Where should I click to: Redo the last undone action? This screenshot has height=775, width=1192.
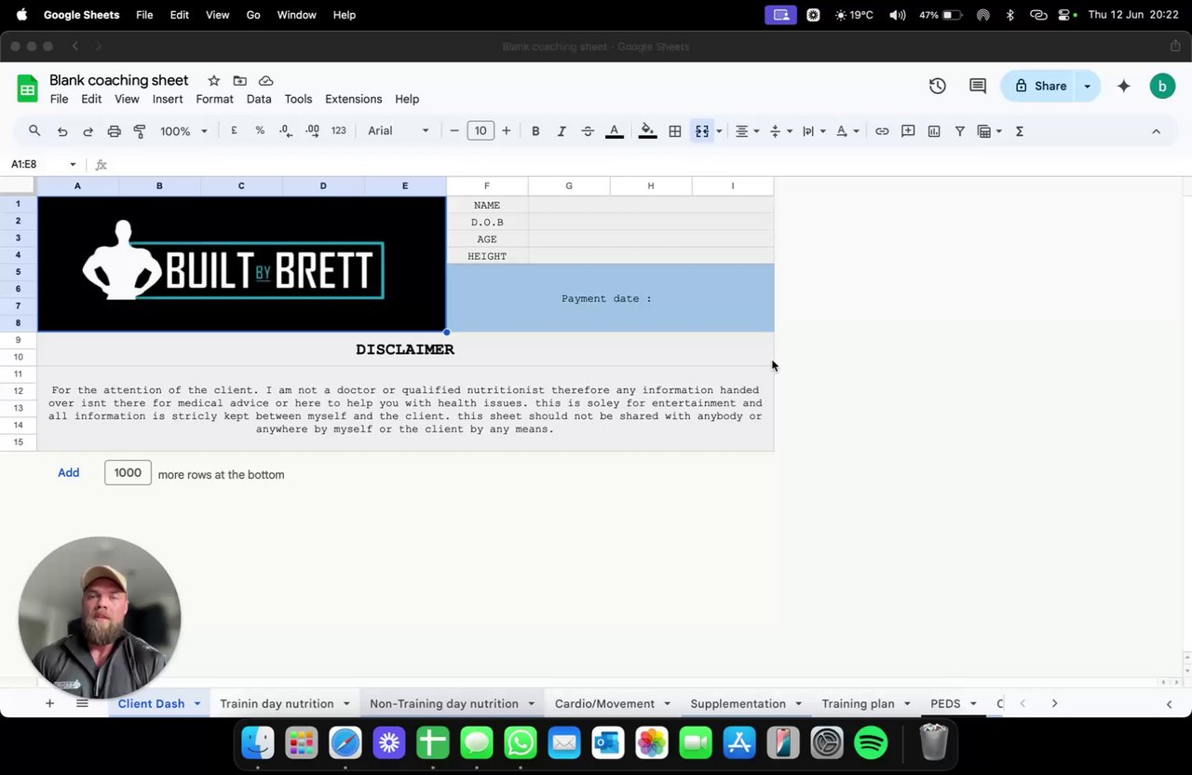point(88,131)
